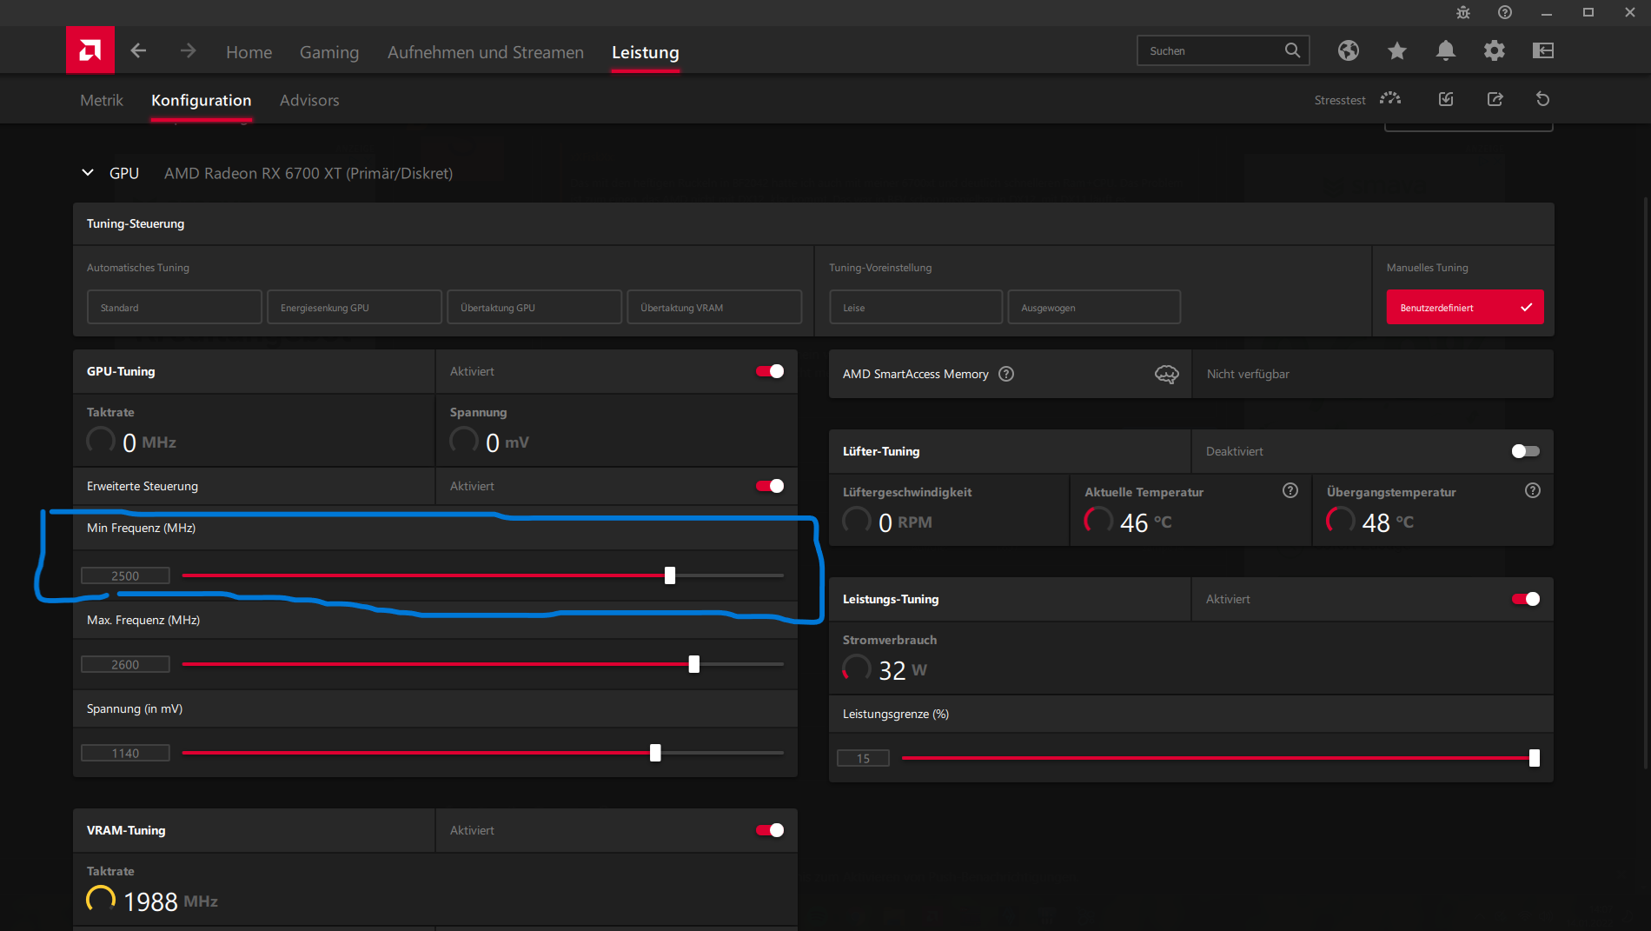
Task: Select Benutzerdefiniert manual tuning
Action: [x=1465, y=307]
